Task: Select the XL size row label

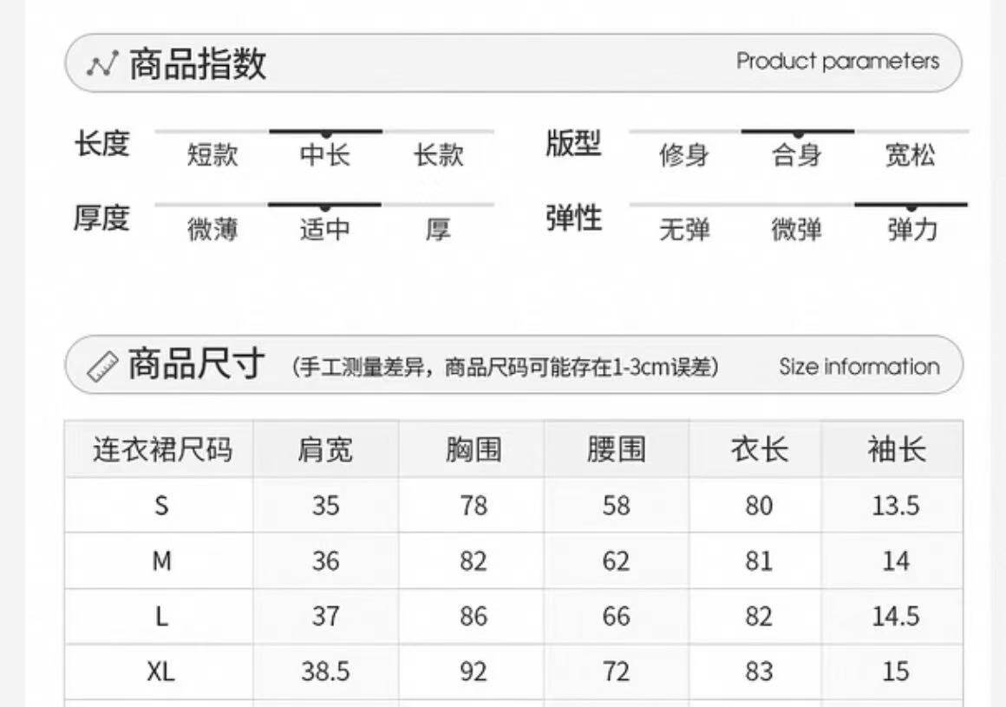Action: pyautogui.click(x=160, y=671)
